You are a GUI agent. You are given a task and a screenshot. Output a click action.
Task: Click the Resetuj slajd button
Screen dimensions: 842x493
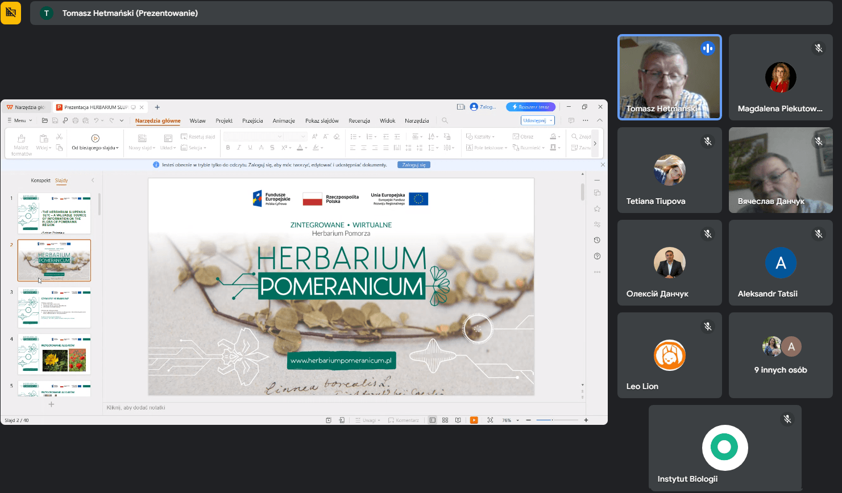pos(198,137)
